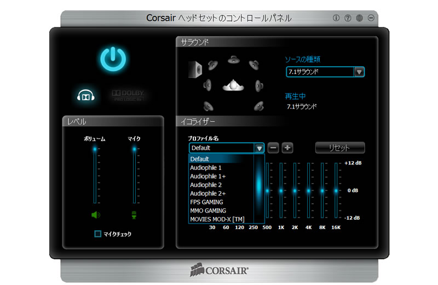Click the rear right speaker icon

[x=259, y=106]
